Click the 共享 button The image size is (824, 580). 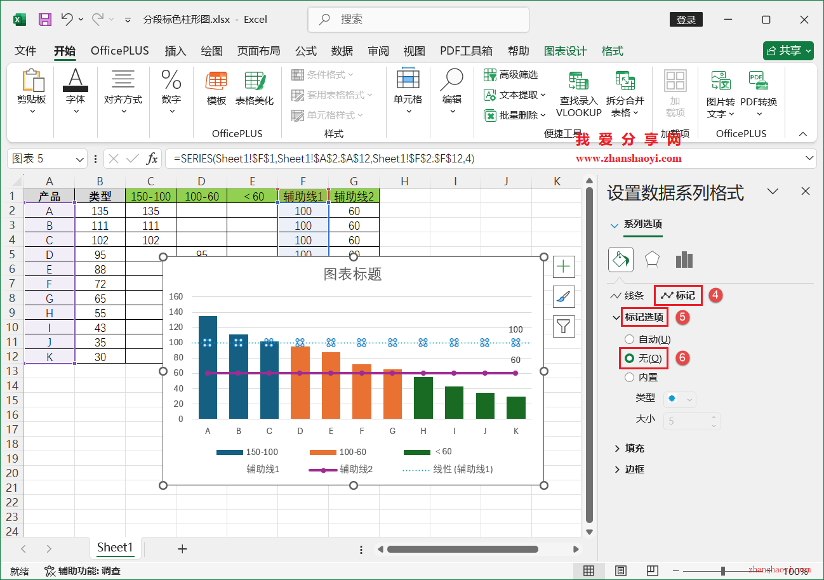[788, 51]
